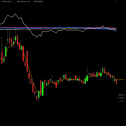Click the 'MunafaSutra.com' label
Image resolution: width=126 pixels, height=126 pixels.
pyautogui.click(x=23, y=2)
